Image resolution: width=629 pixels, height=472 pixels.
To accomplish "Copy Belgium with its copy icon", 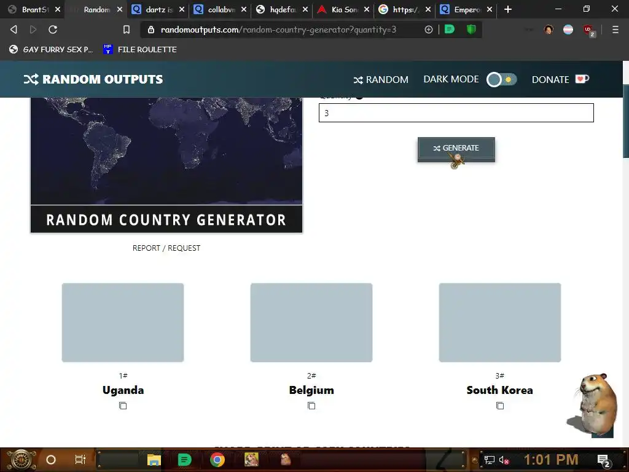I will point(311,406).
